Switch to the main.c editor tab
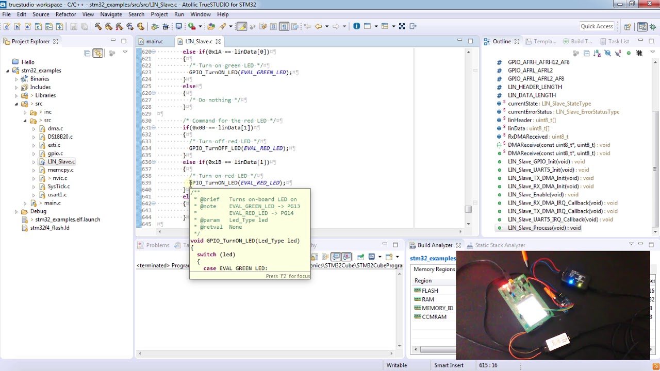 [x=154, y=41]
